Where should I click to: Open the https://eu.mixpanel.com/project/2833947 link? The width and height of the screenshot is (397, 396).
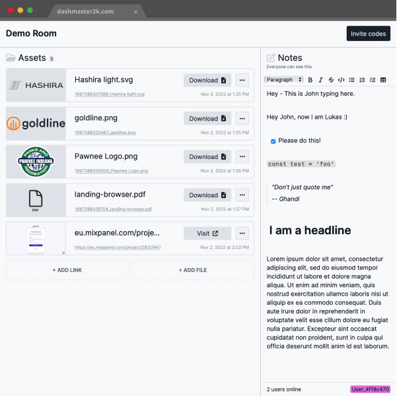pos(118,247)
